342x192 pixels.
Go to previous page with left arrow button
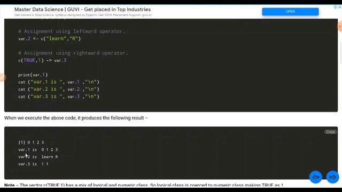coord(316,177)
